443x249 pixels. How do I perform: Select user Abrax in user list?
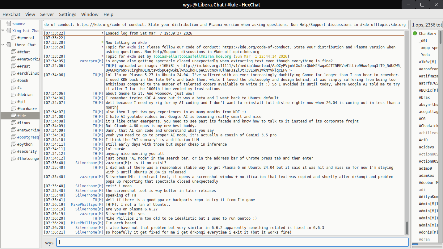coord(424,97)
